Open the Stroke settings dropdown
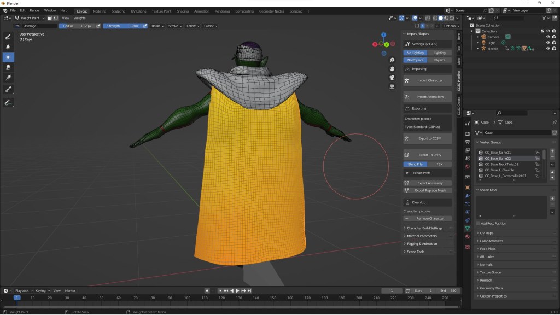This screenshot has height=315, width=560. (175, 26)
